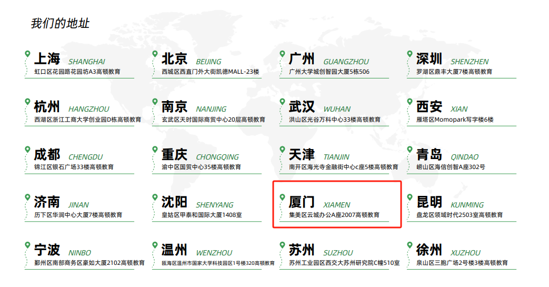Select the 广州 city heading

(x=302, y=58)
